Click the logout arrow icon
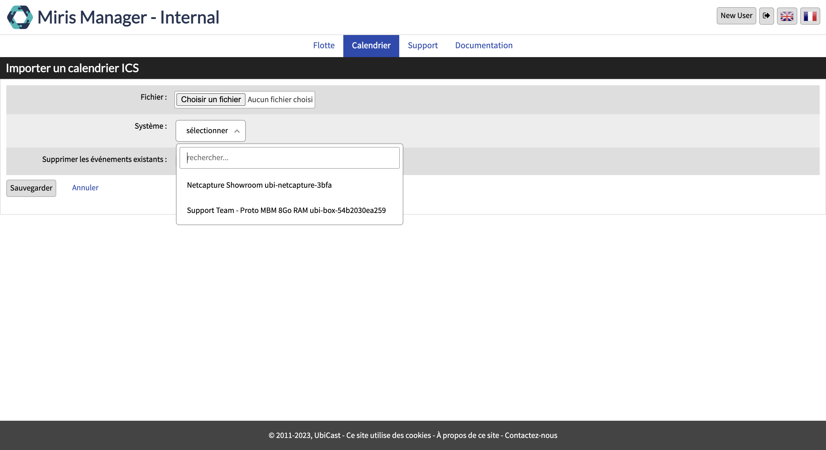The height and width of the screenshot is (450, 826). point(766,16)
